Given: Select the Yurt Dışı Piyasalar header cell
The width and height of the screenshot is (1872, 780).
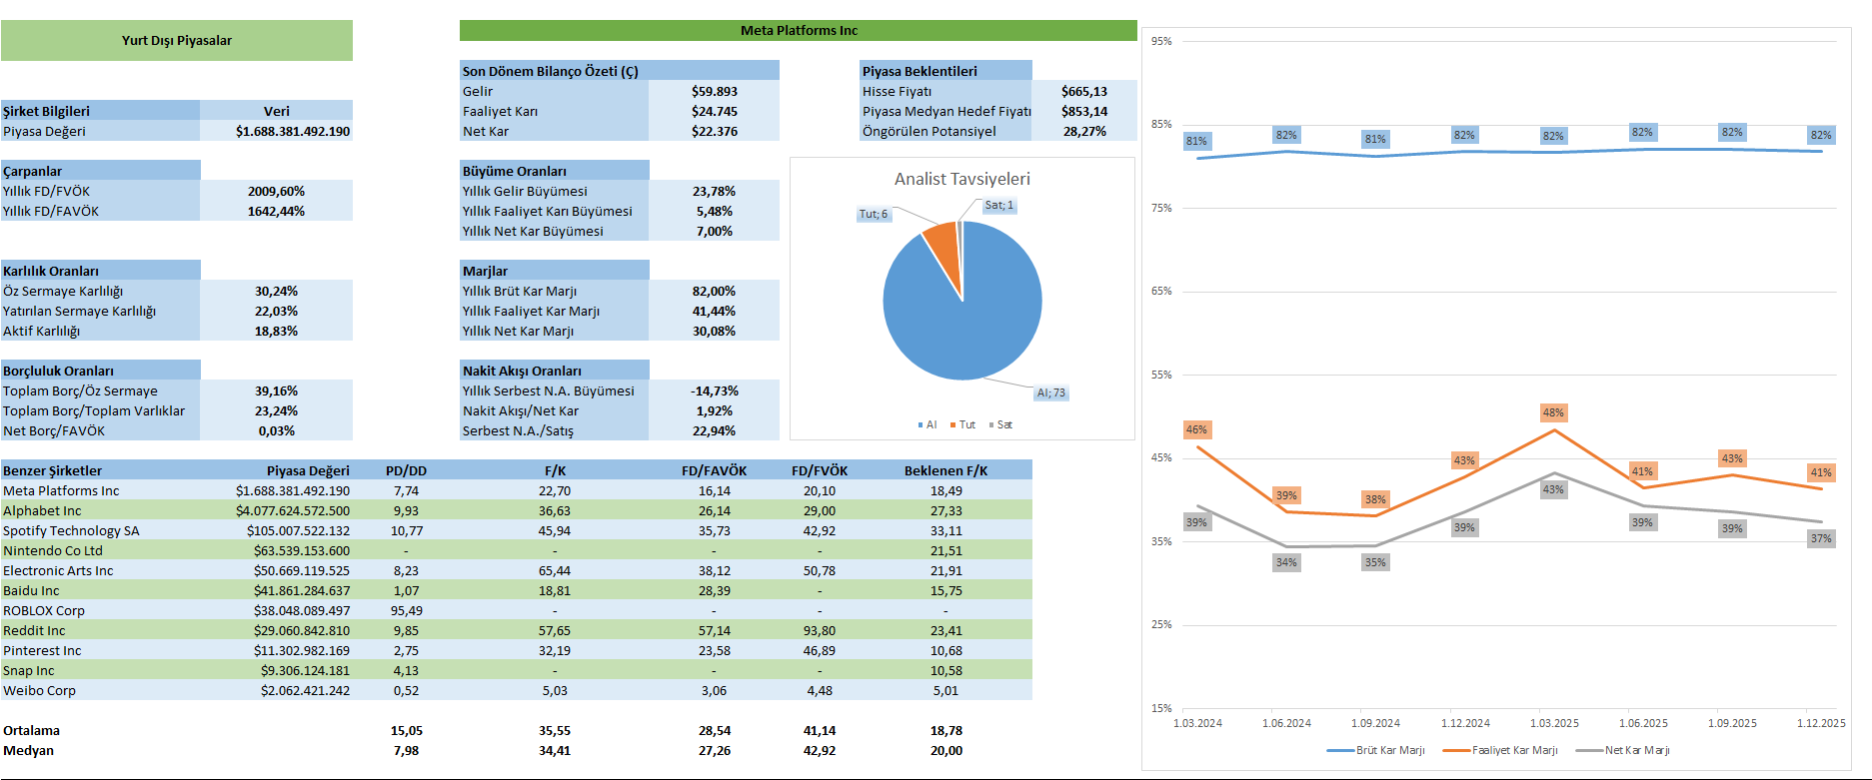Looking at the screenshot, I should click(177, 41).
